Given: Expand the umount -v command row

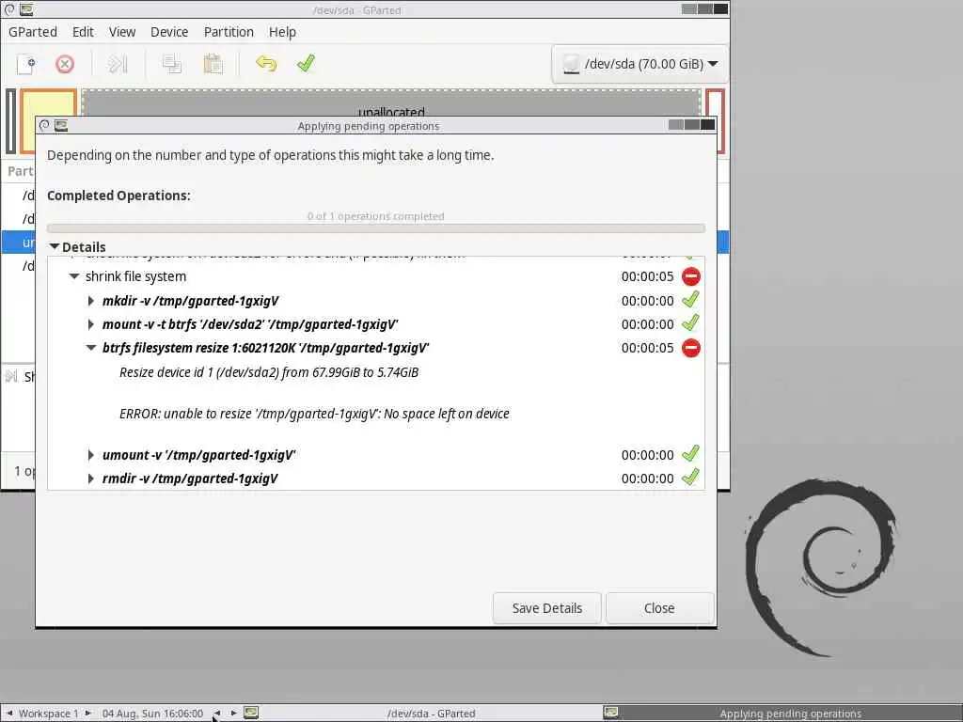Looking at the screenshot, I should pyautogui.click(x=91, y=455).
